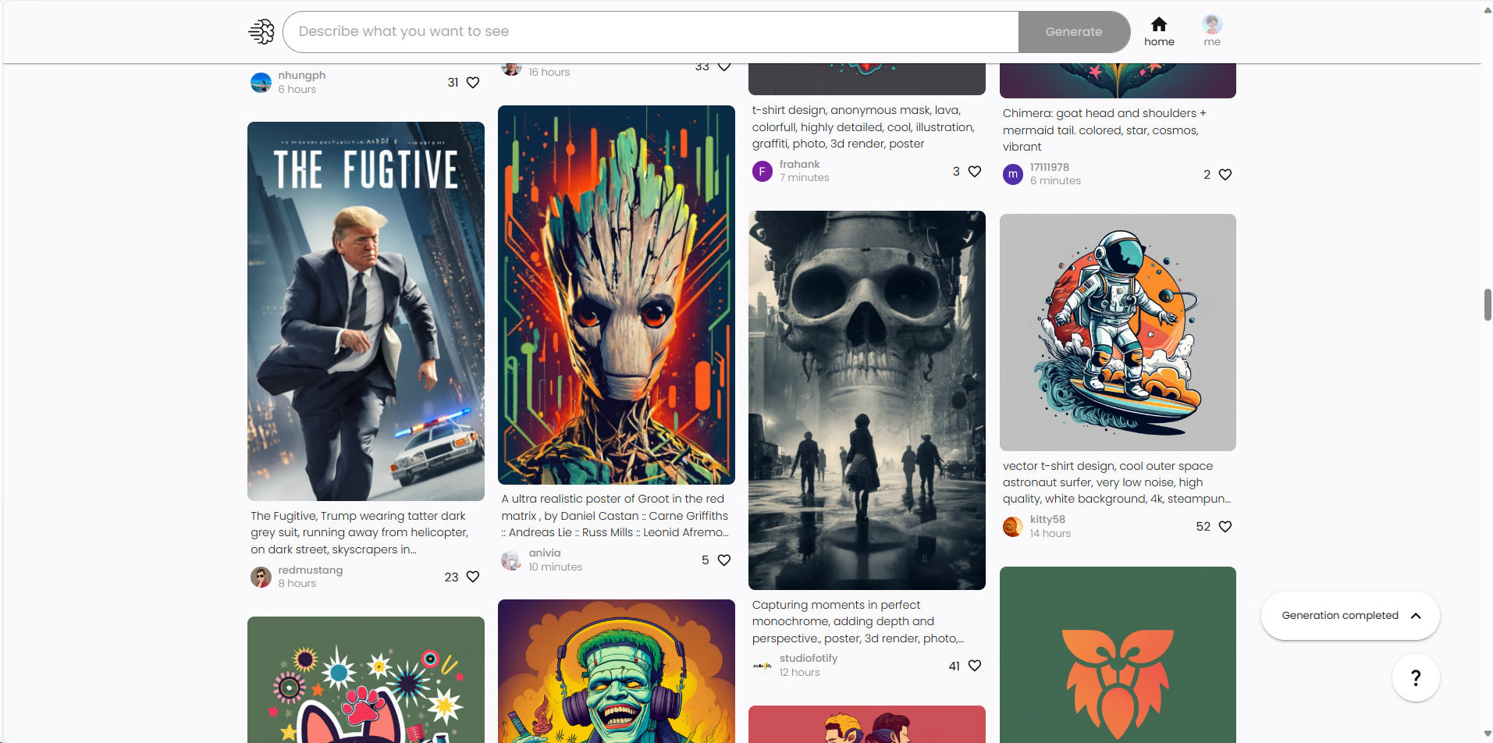Open kitty58's profile avatar
Viewport: 1493px width, 743px height.
[1012, 527]
